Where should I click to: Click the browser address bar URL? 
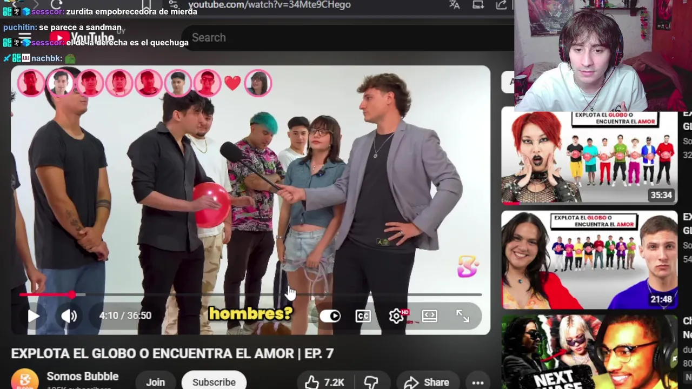pos(269,5)
